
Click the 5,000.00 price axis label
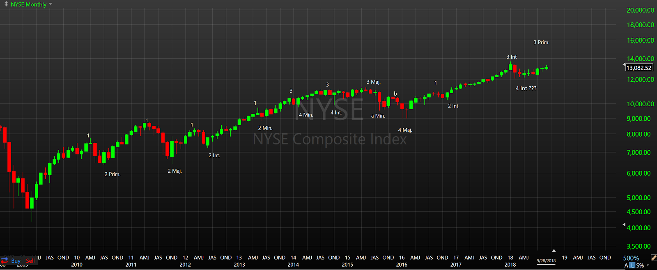click(x=639, y=197)
